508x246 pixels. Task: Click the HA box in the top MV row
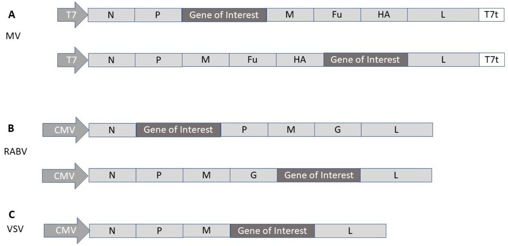[384, 15]
